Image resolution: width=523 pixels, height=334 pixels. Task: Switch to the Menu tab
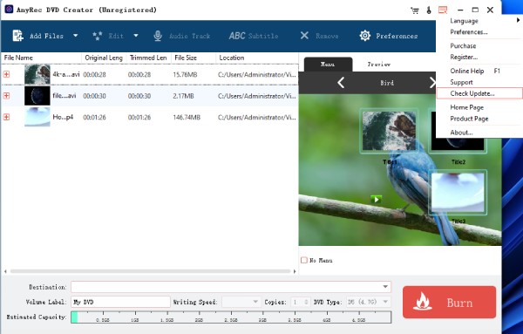coord(328,64)
